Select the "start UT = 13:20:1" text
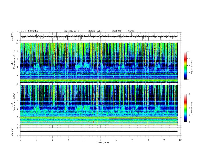 124,31
